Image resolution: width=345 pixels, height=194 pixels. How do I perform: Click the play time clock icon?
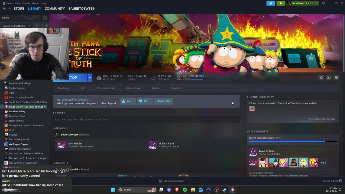pyautogui.click(x=153, y=78)
